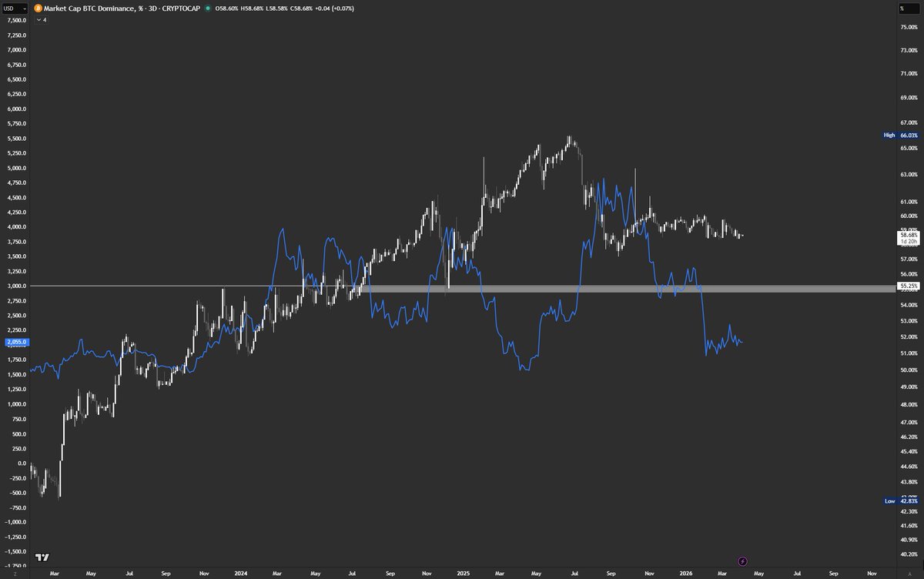Click the green market status dot
Viewport: 924px width, 579px height.
208,8
